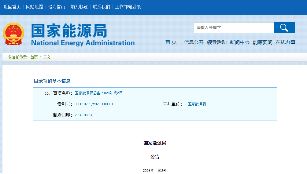The height and width of the screenshot is (174, 307).
Task: Click 正文 in the breadcrumb
Action: pos(47,57)
